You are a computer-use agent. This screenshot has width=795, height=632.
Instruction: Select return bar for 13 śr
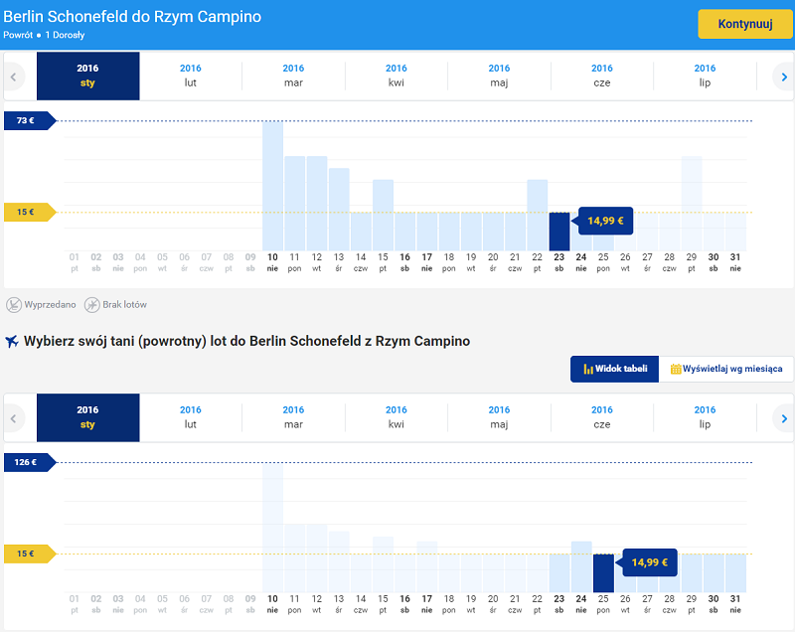pos(339,562)
